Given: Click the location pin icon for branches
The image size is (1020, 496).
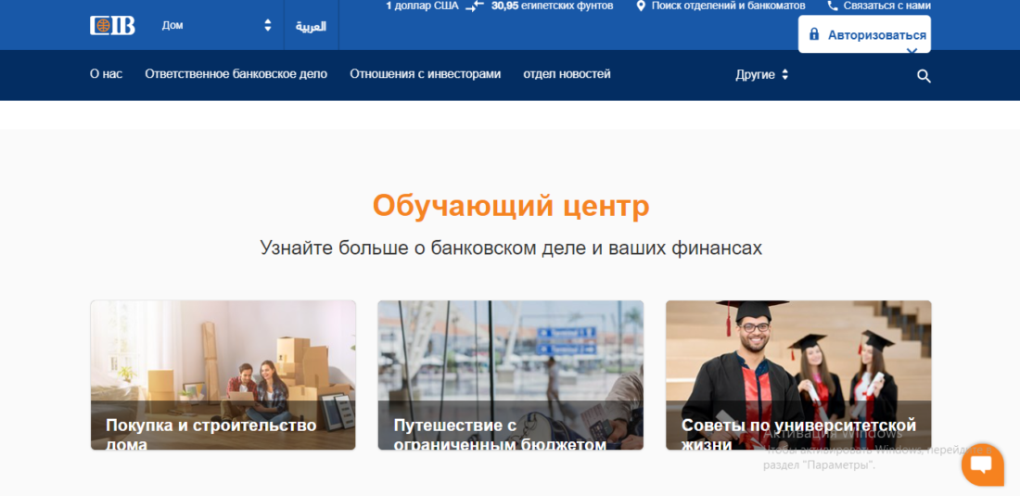Looking at the screenshot, I should tap(640, 6).
